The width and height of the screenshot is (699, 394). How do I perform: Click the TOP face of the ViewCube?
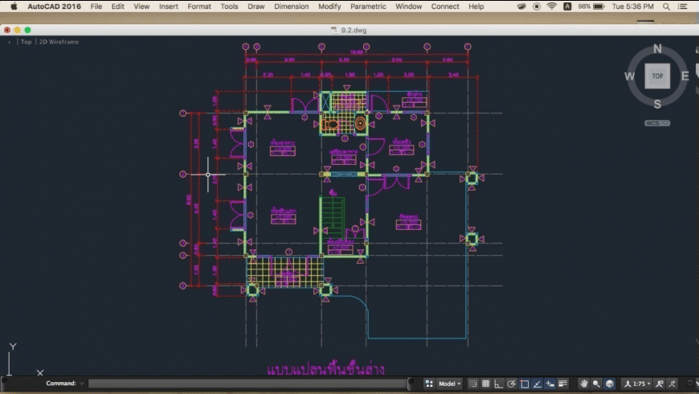(x=657, y=76)
